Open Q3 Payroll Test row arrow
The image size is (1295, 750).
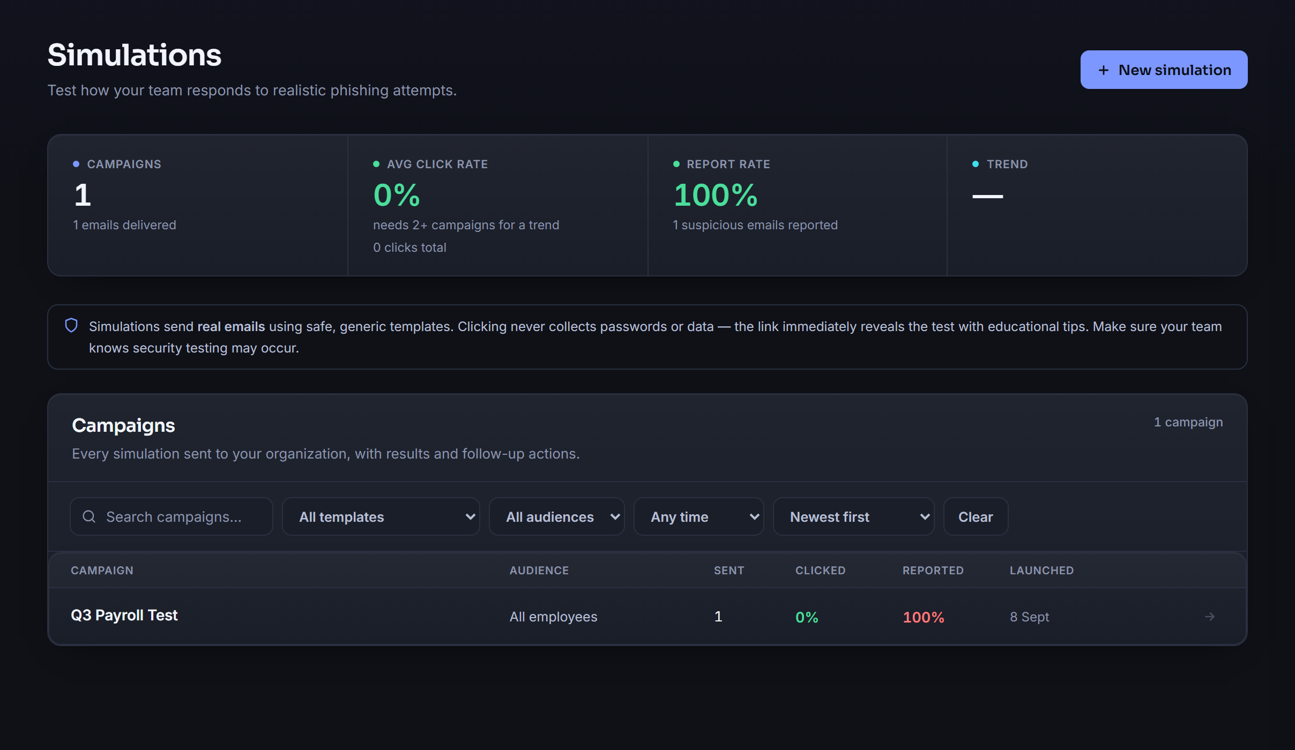point(1210,617)
